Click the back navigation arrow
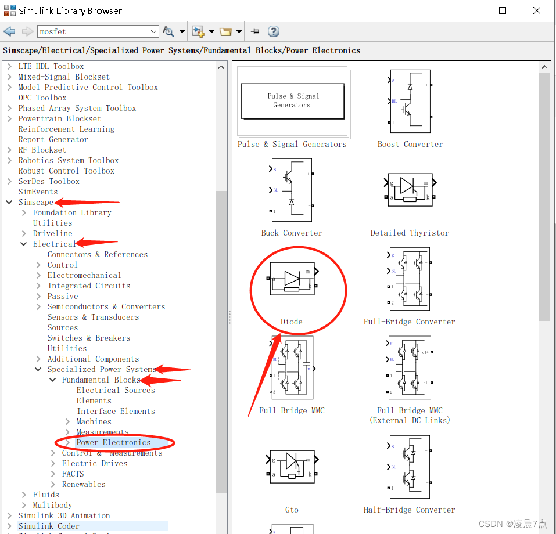 click(x=9, y=31)
